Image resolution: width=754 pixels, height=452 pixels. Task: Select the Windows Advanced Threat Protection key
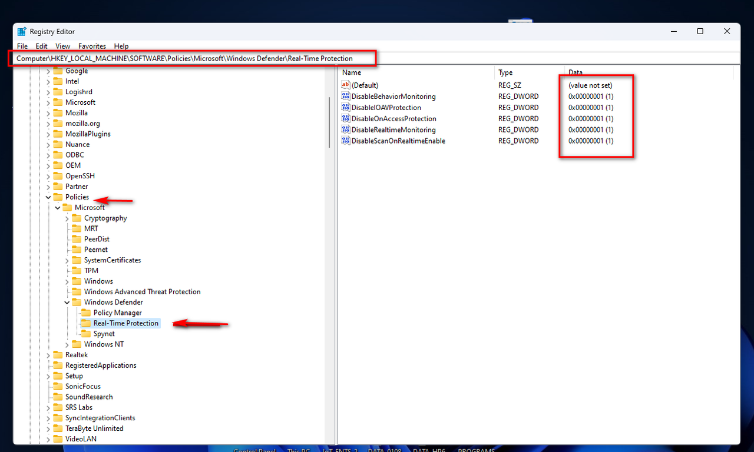pos(142,292)
